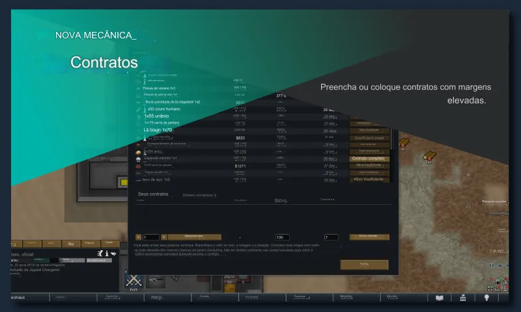Open the 'Selecionar item' item chooser

(194, 237)
